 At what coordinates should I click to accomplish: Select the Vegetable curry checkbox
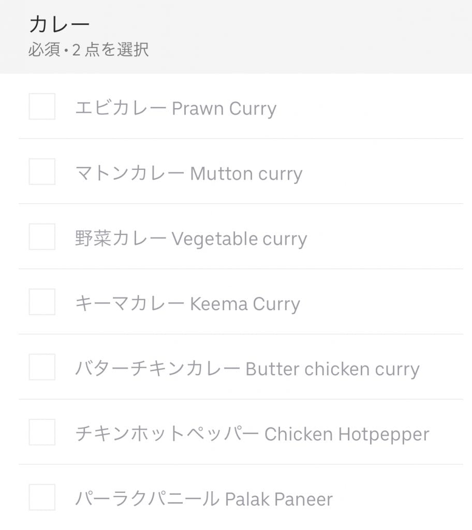click(x=42, y=237)
